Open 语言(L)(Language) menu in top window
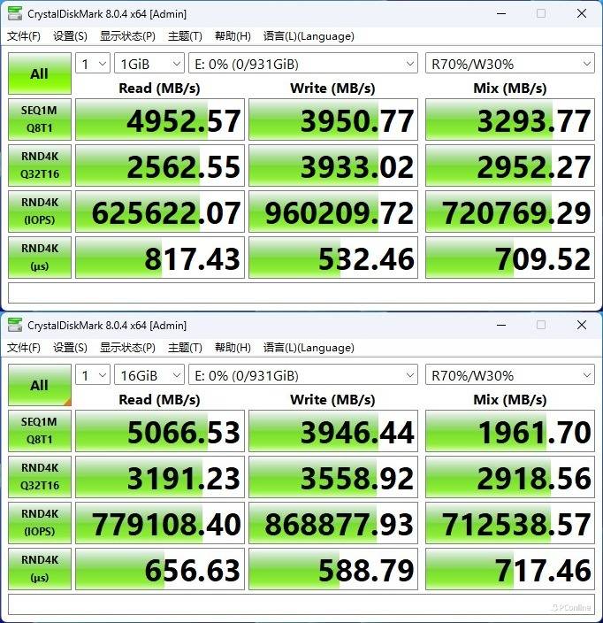 309,36
